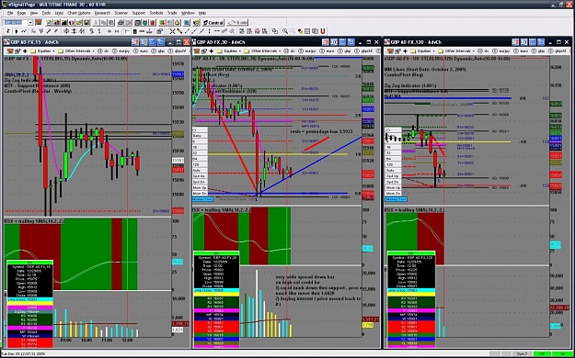Screen dimensions: 575x358
Task: Click euro shortcut in 30-minute chart toolbar
Action: tap(328, 50)
